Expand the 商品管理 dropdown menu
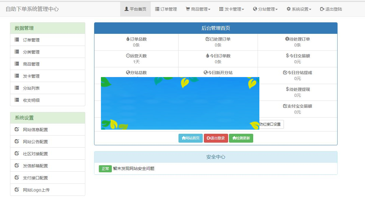This screenshot has width=365, height=202. point(198,9)
